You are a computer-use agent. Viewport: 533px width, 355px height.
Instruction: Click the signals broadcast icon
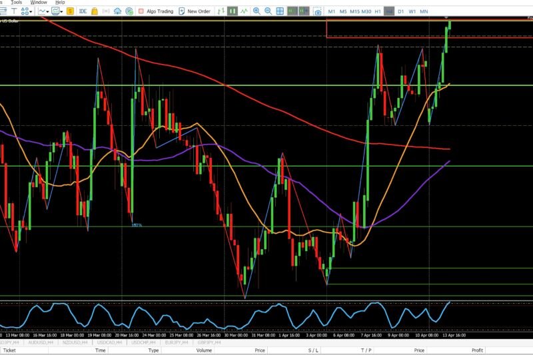[106, 11]
